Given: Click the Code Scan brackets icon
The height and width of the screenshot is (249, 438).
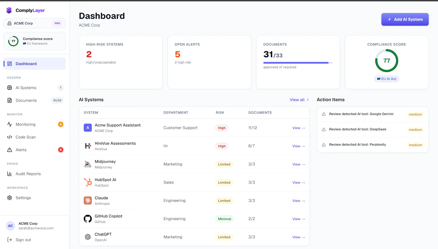Looking at the screenshot, I should click(x=10, y=137).
